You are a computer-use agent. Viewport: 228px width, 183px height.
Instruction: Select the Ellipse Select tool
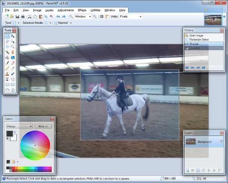click(7, 47)
